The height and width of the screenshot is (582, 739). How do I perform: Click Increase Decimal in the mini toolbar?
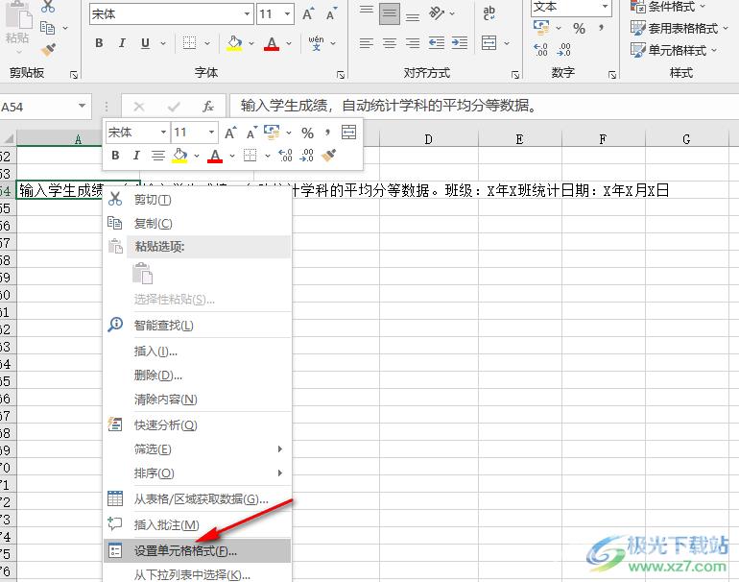point(286,156)
